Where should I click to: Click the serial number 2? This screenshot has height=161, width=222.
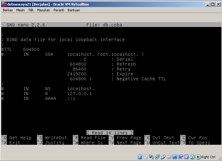click(x=85, y=59)
